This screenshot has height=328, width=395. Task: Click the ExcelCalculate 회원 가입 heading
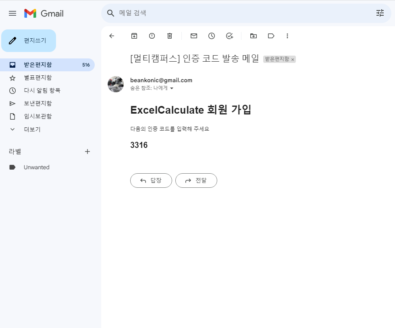coord(191,110)
